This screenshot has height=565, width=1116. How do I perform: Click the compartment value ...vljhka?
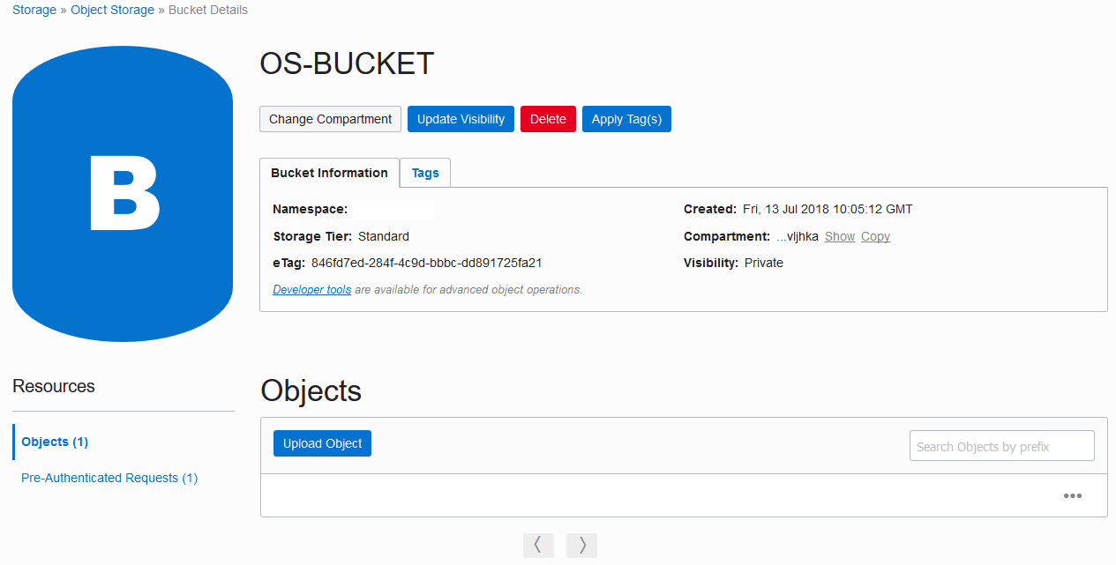point(798,236)
